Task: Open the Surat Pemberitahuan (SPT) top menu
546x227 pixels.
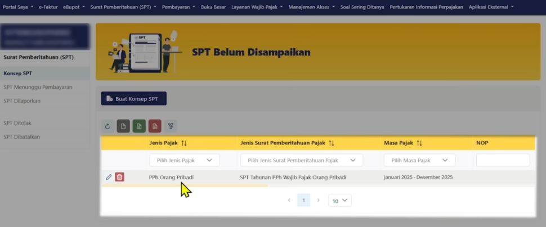Action: (x=121, y=7)
